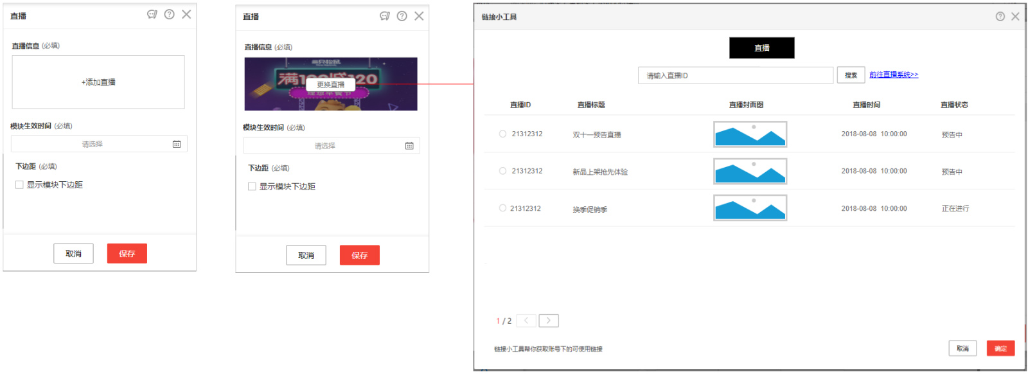Click the title text 换季促销季

point(590,209)
